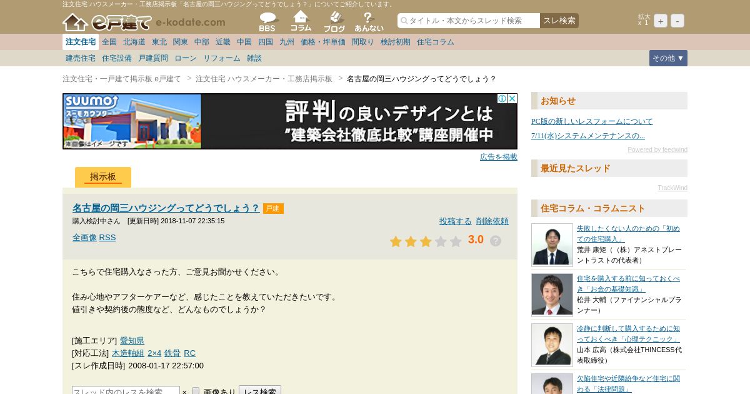
Task: Close the ad with the X icon
Action: tap(512, 99)
